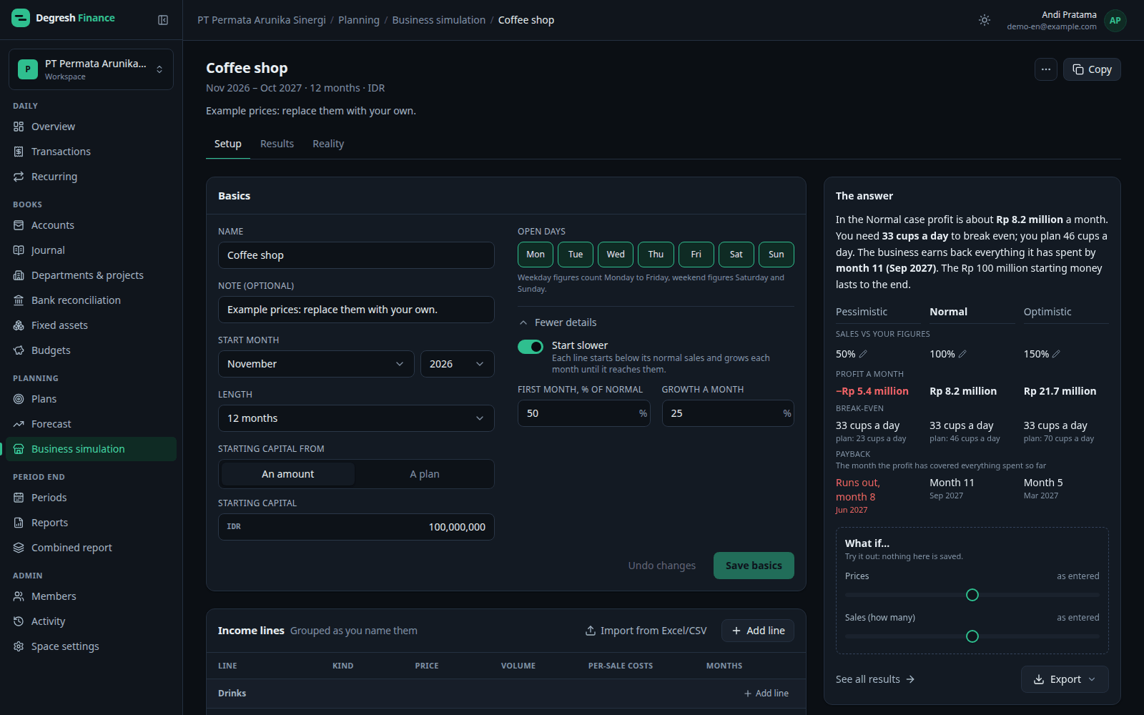Click the Overview sidebar icon
1144x715 pixels.
pos(19,127)
